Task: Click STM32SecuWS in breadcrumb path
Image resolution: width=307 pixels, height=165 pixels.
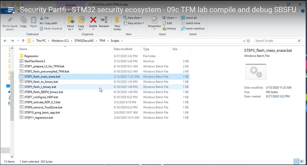Action: [84, 41]
